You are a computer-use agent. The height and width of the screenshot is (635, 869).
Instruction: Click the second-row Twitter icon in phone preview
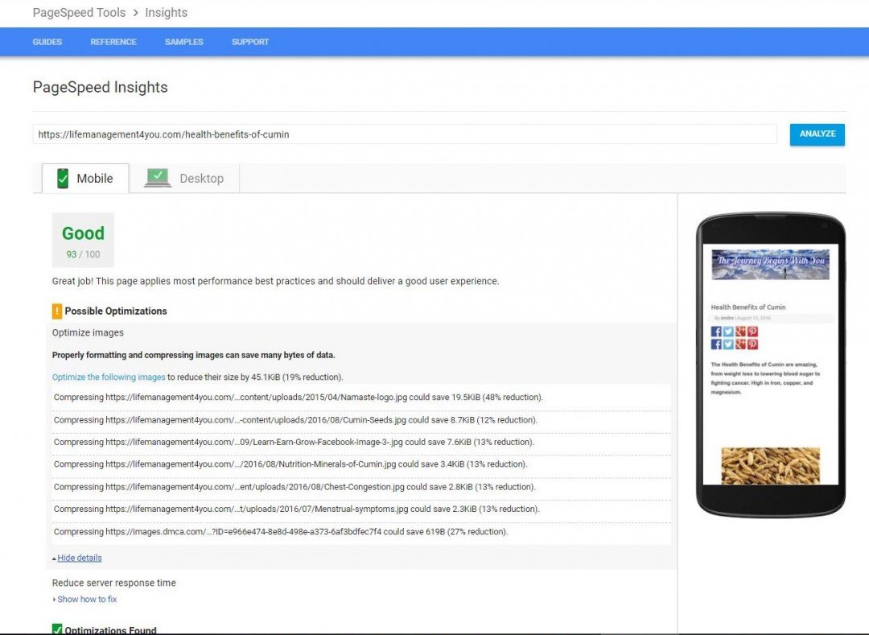(x=728, y=344)
